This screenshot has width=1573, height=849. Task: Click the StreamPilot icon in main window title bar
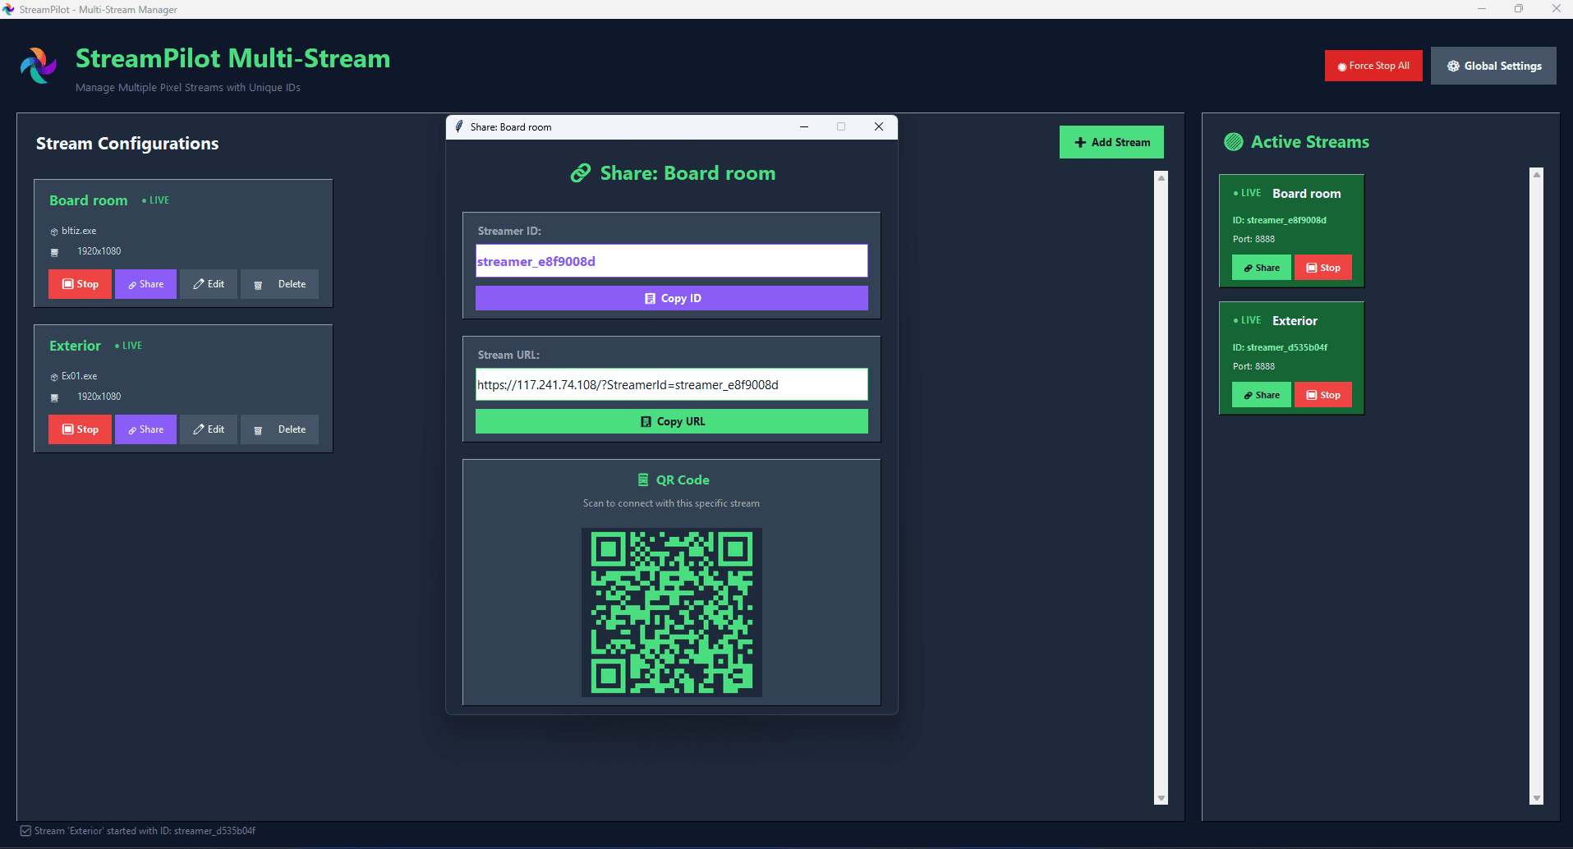tap(9, 9)
